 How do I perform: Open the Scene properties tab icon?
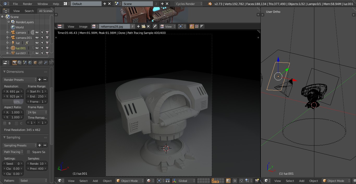(25, 63)
